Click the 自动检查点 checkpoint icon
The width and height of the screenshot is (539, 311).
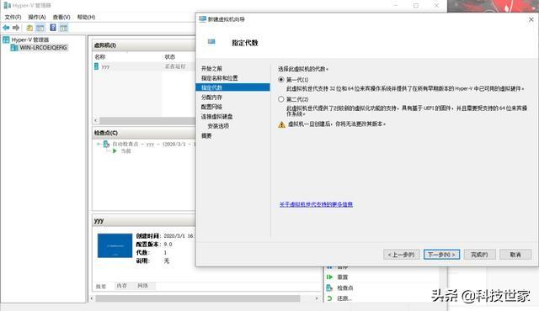pyautogui.click(x=107, y=145)
